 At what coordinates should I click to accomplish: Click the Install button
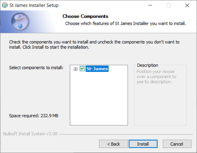click(143, 144)
